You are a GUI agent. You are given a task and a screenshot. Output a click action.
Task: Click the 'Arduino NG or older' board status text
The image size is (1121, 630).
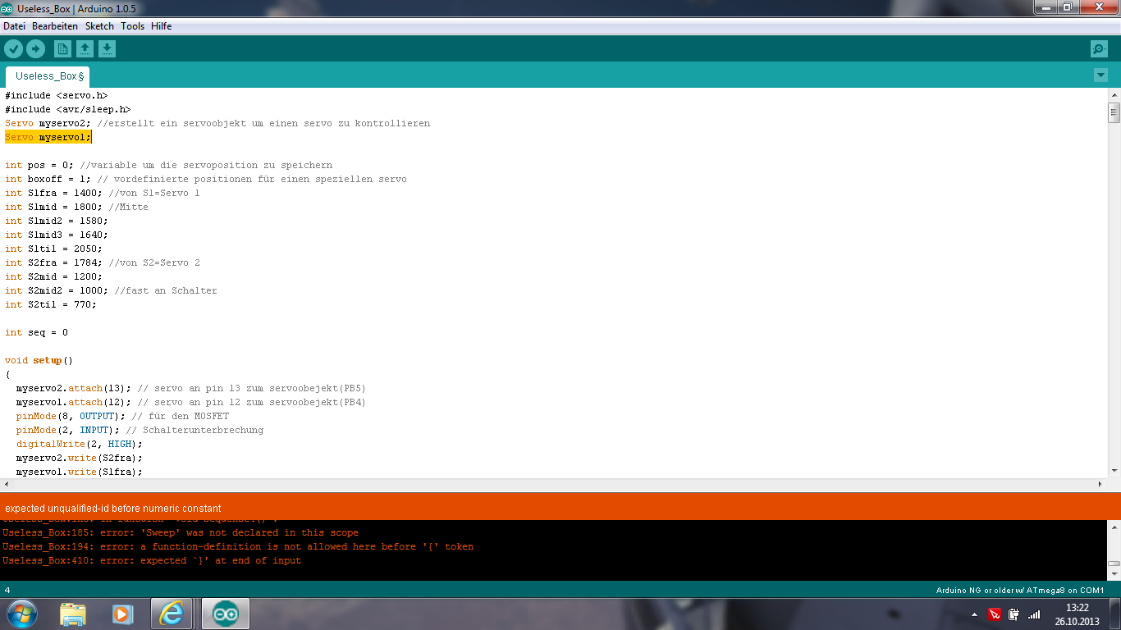(1020, 591)
